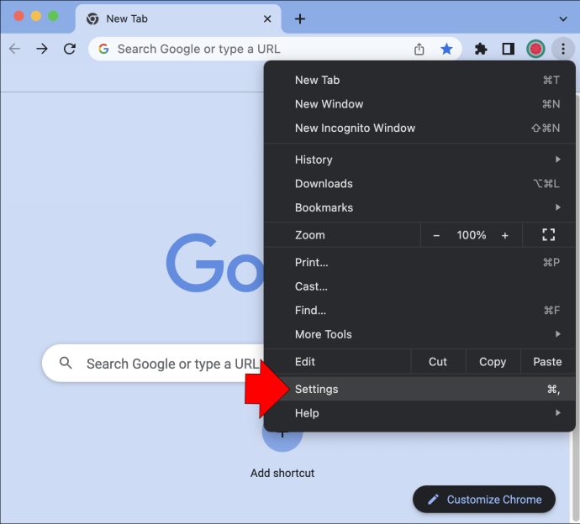Click the 100% zoom value
The image size is (580, 524).
click(471, 235)
